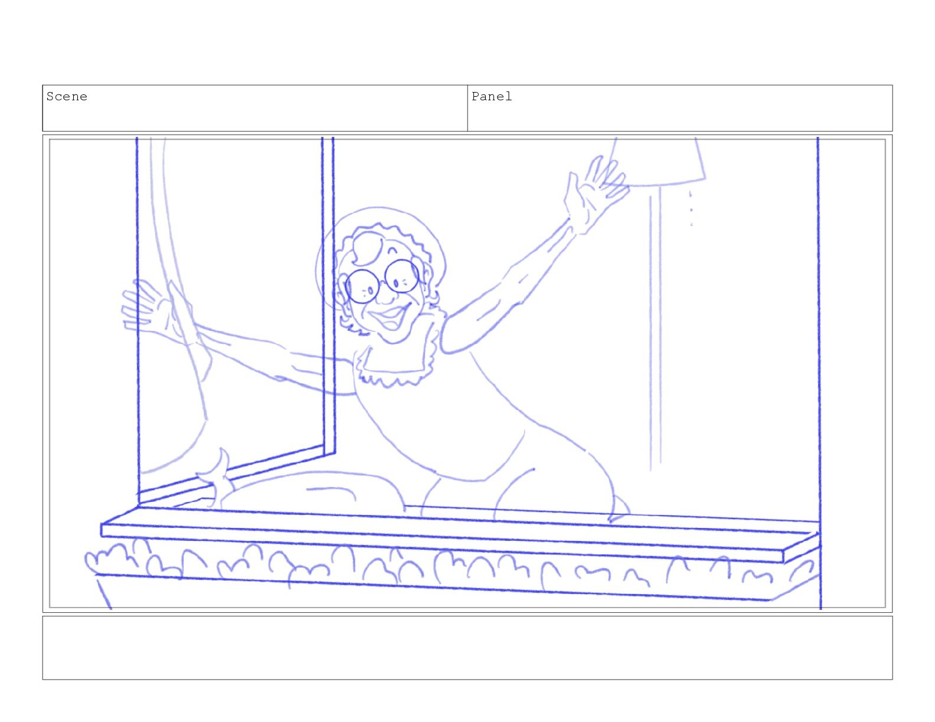
Task: Click the word "Scene"
Action: [67, 96]
